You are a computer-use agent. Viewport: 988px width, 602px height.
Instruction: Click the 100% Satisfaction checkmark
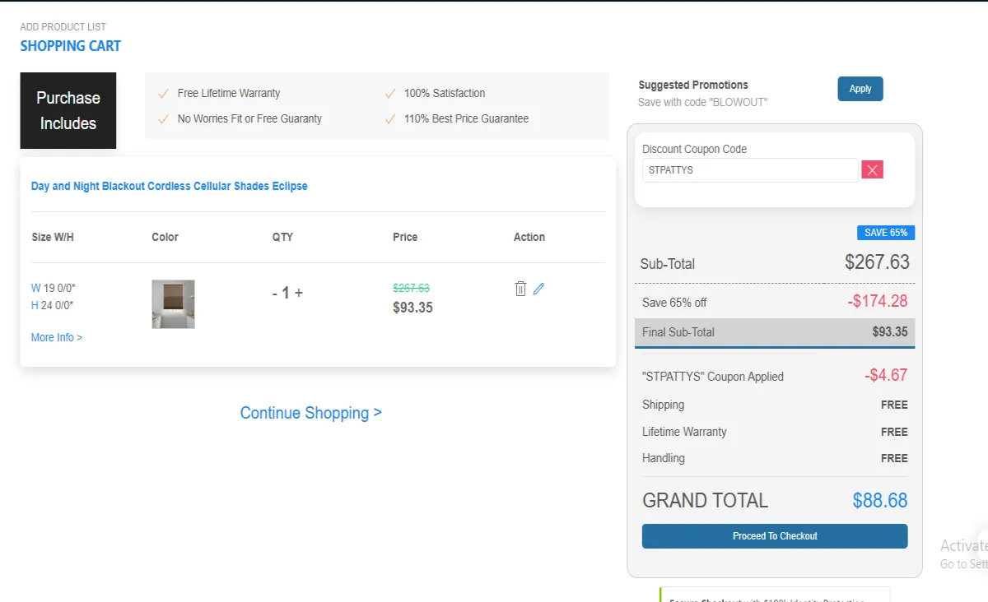tap(389, 93)
